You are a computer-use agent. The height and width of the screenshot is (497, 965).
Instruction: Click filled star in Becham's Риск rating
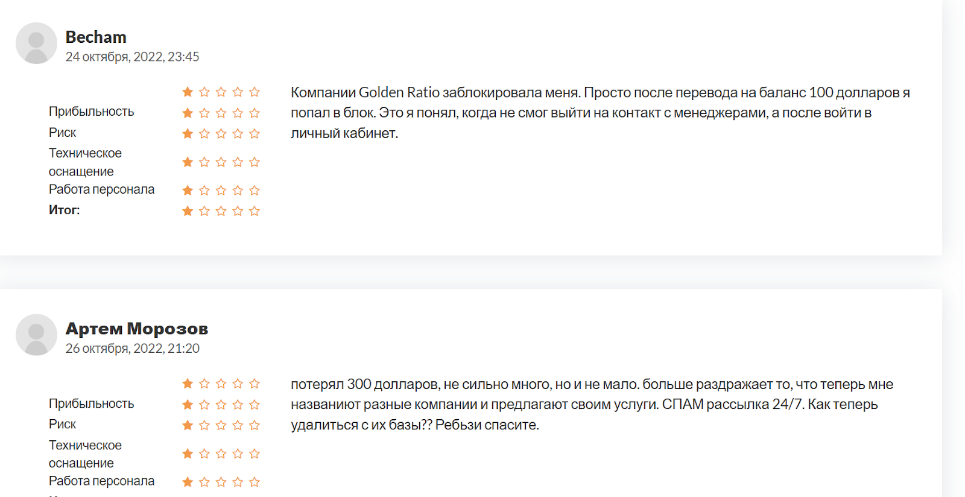(188, 133)
